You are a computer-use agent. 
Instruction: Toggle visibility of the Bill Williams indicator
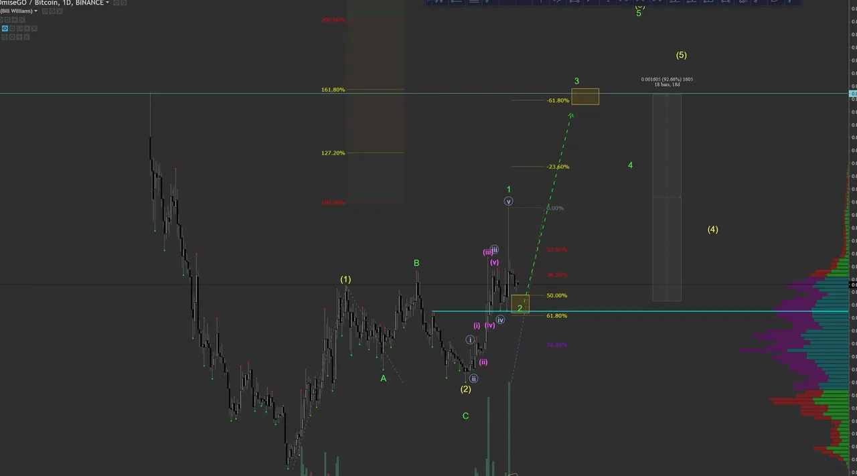tap(45, 11)
